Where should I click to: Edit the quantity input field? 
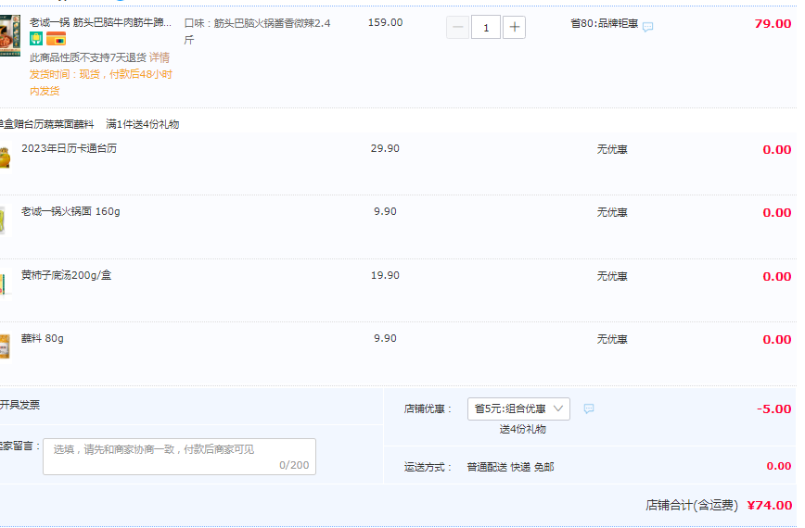pos(486,27)
